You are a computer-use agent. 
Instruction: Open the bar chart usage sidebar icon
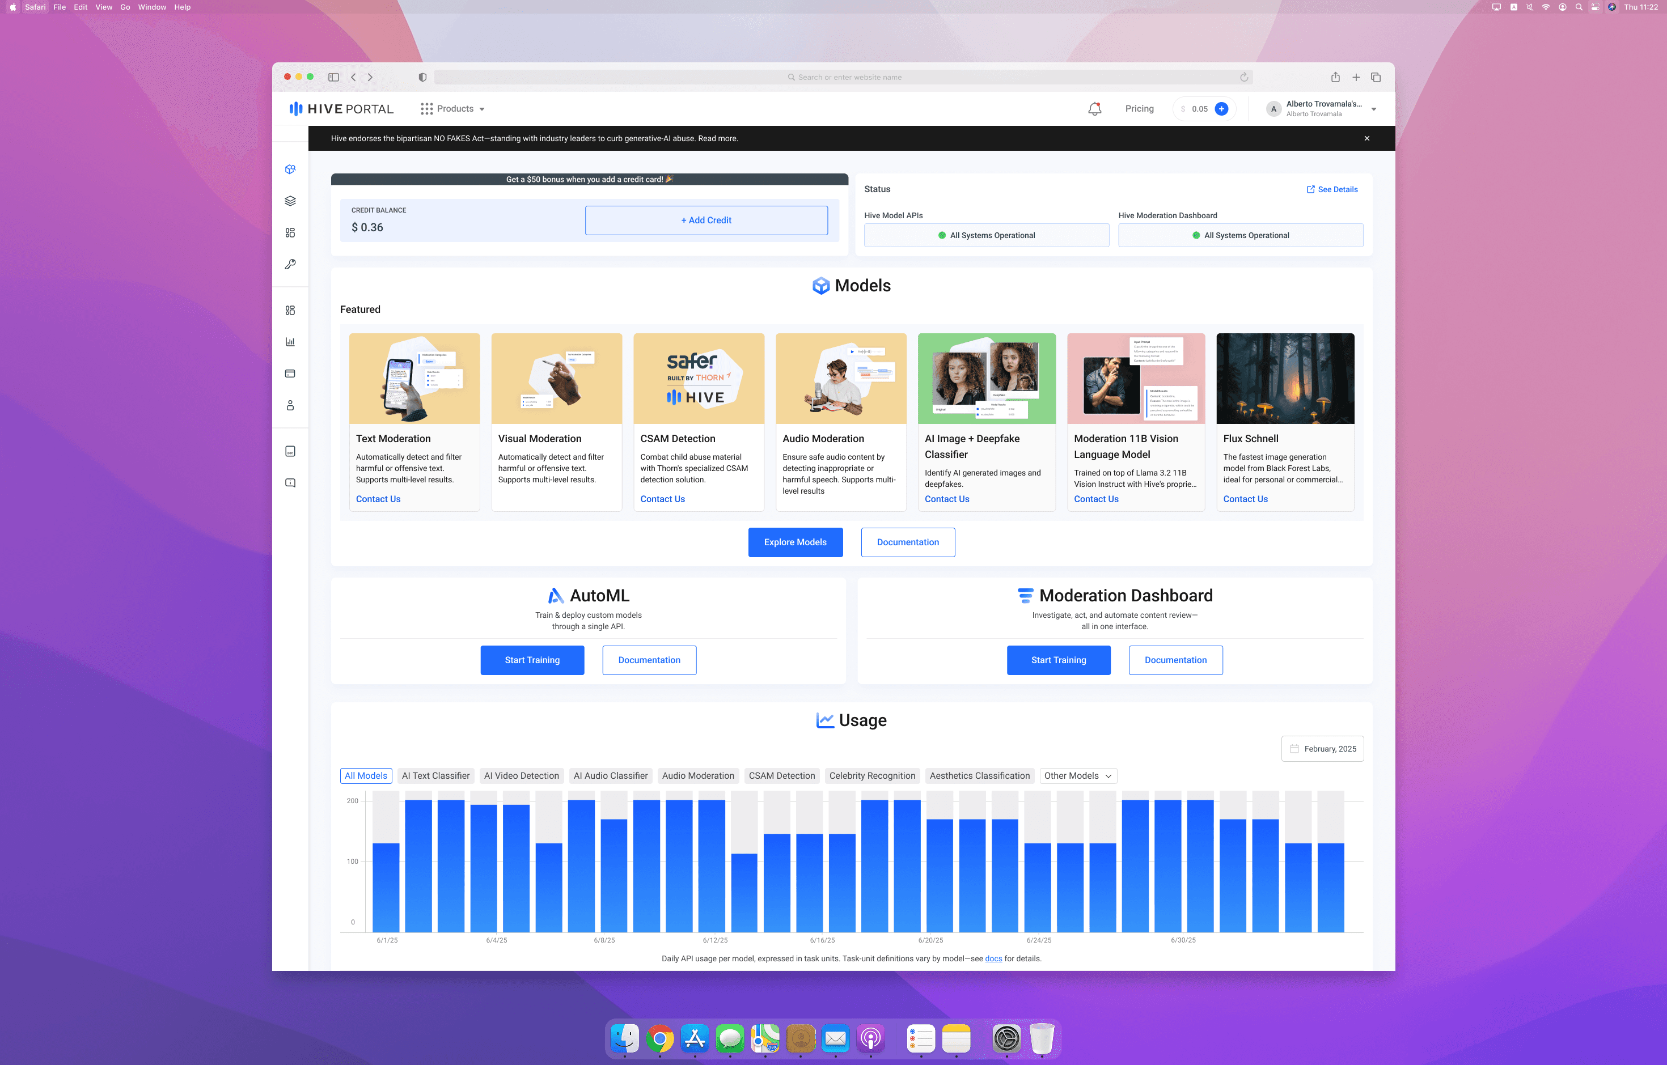coord(290,342)
